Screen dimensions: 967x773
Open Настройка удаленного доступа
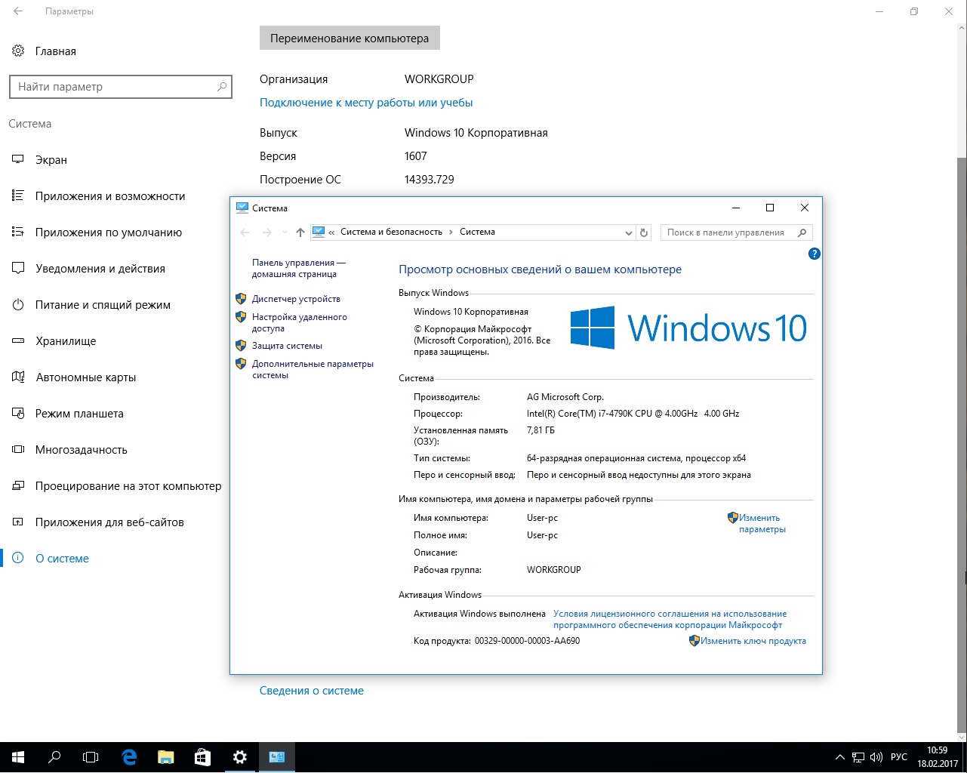coord(300,322)
